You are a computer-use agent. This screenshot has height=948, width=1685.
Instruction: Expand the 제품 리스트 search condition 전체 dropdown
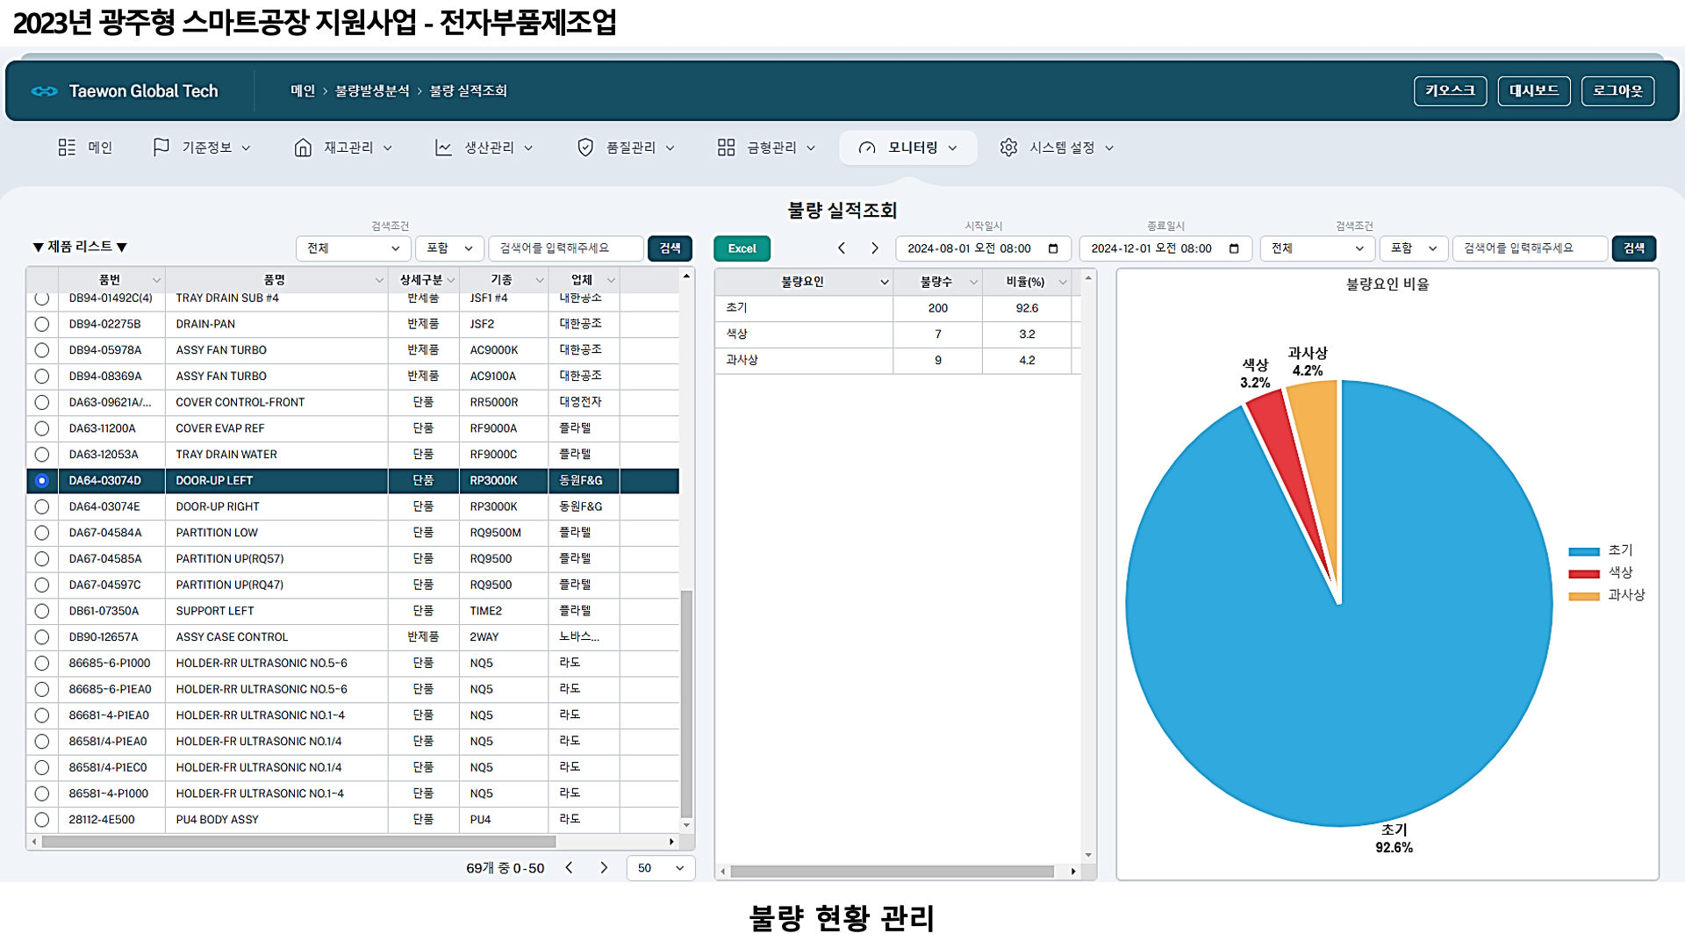coord(353,248)
